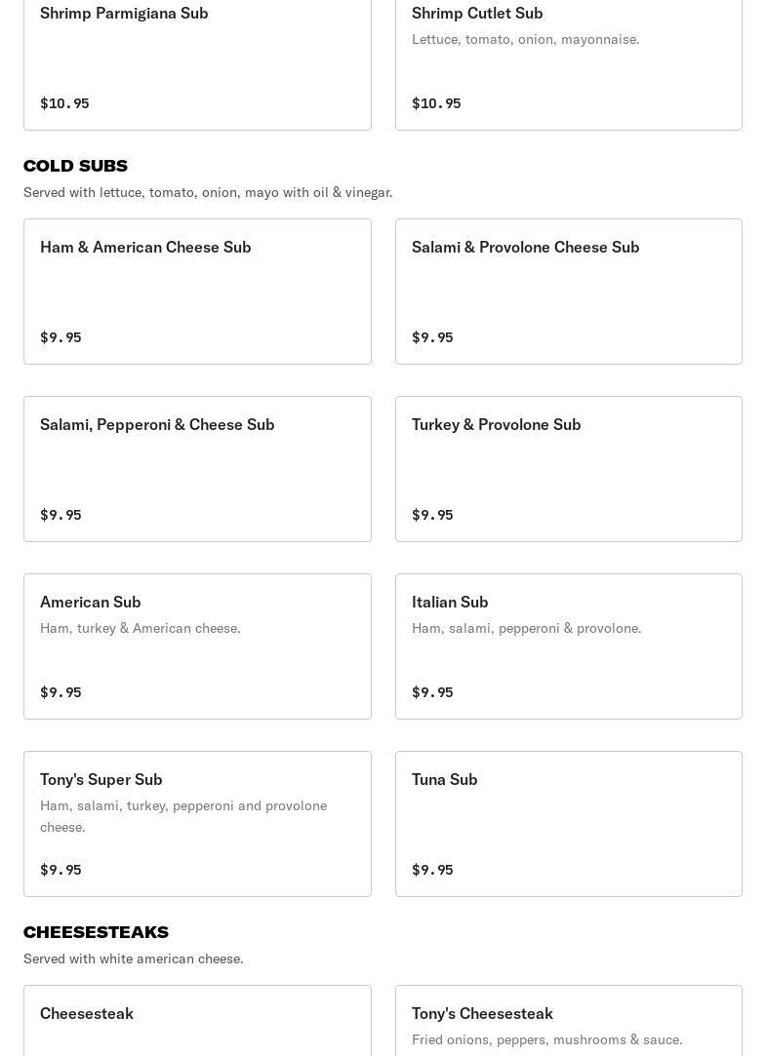This screenshot has width=766, height=1056.
Task: Open the Tuna Sub item
Action: (x=568, y=823)
